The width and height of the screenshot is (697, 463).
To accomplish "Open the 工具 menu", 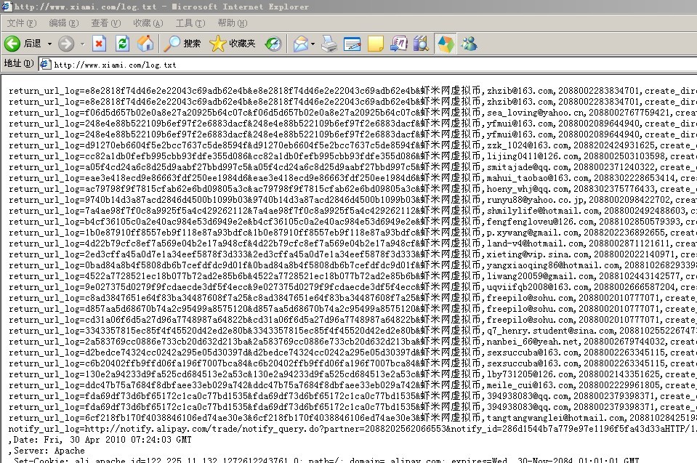I will 190,23.
